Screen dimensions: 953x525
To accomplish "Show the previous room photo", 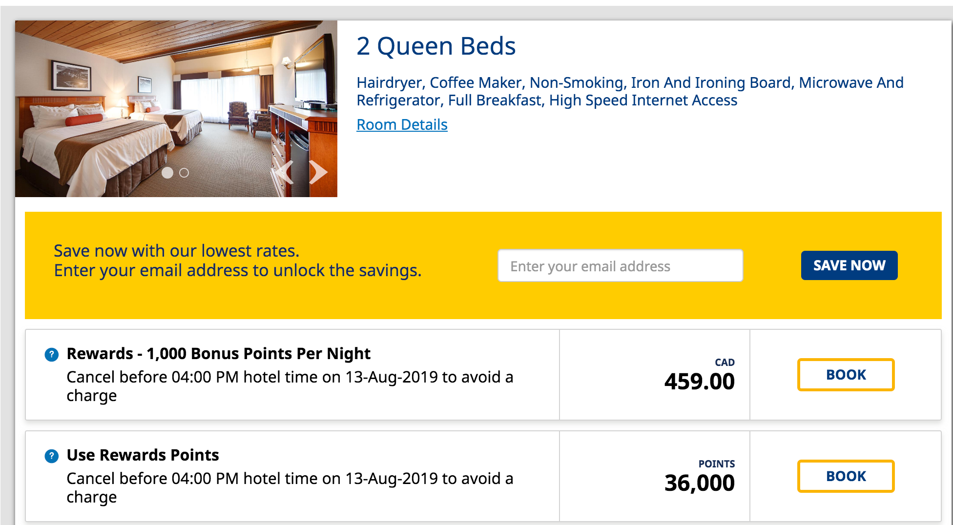I will [285, 172].
